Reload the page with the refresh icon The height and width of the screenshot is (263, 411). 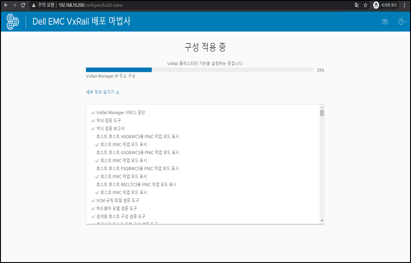coord(23,5)
